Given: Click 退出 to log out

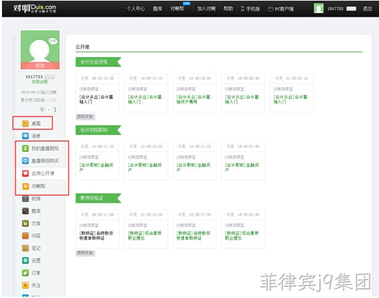Looking at the screenshot, I should pyautogui.click(x=367, y=9).
